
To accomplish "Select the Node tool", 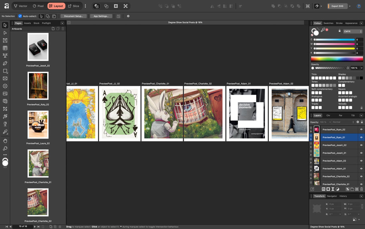I will (x=5, y=33).
